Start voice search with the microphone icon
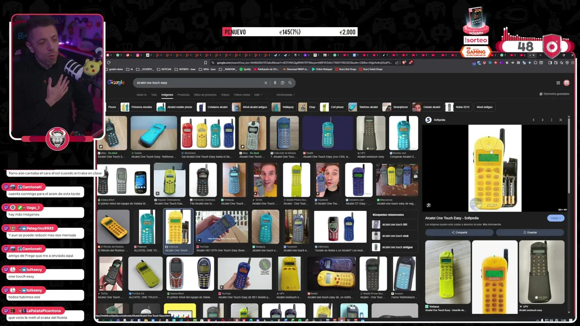580x326 pixels. pos(275,83)
